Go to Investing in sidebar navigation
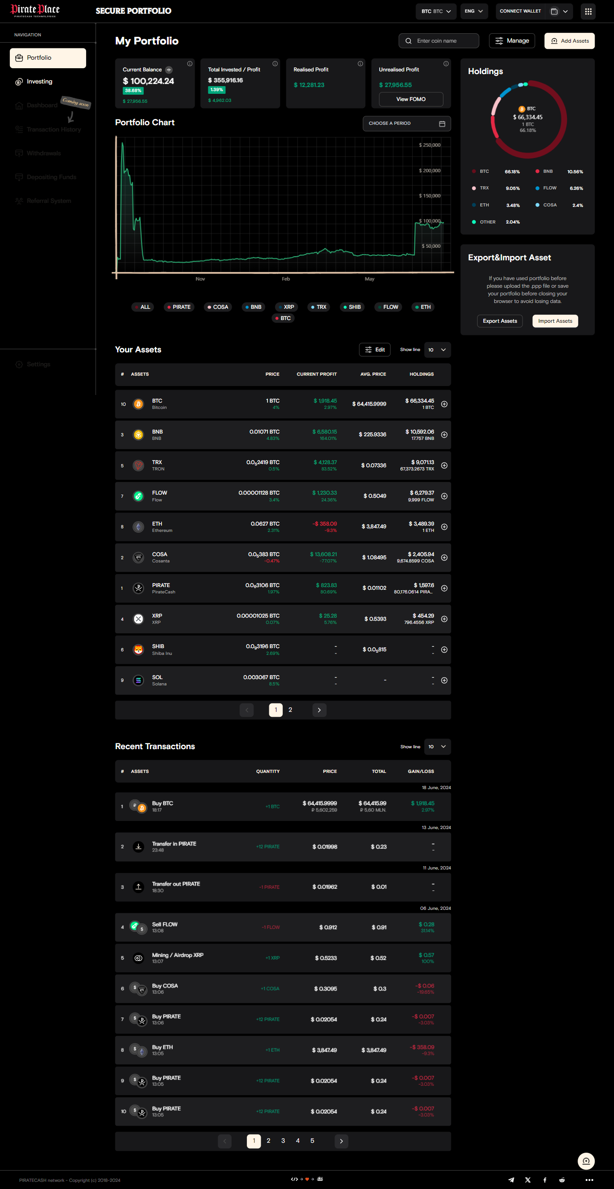 [x=39, y=82]
